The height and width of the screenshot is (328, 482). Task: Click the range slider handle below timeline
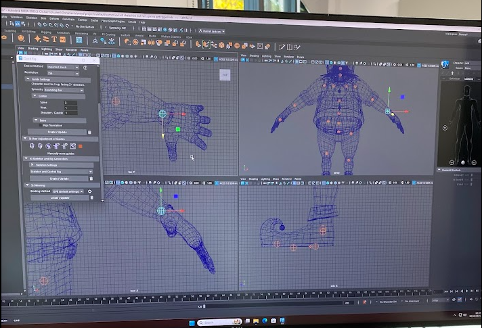[x=204, y=306]
